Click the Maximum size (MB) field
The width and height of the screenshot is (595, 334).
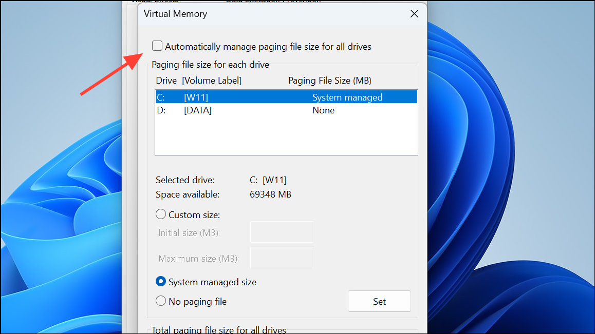click(x=282, y=258)
